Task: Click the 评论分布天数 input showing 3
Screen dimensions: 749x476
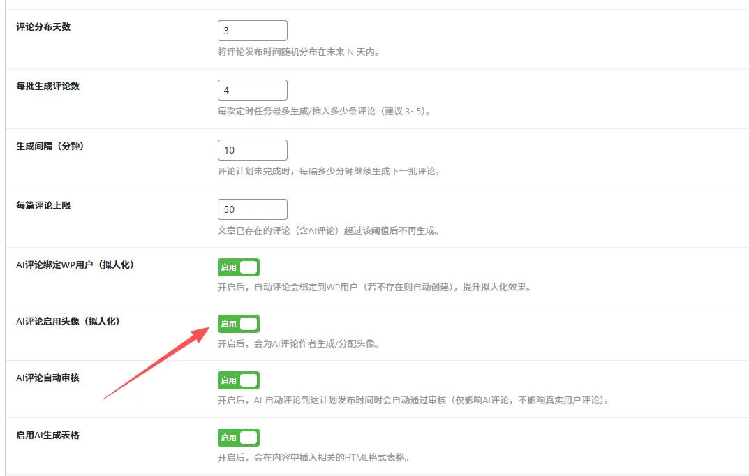Action: pyautogui.click(x=252, y=30)
